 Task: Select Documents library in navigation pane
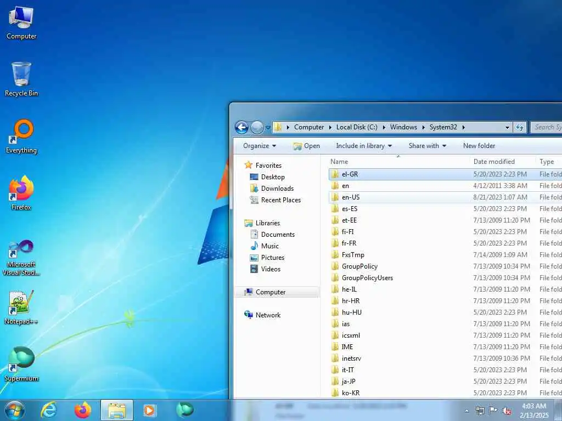[x=278, y=235]
